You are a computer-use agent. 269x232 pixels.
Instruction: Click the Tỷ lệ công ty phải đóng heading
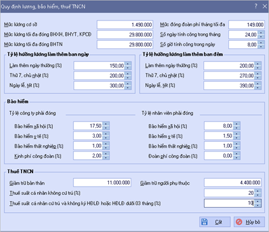[33, 113]
